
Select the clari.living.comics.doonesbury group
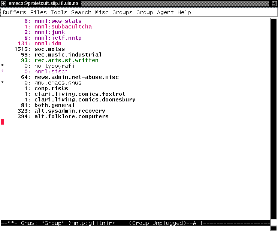85,100
